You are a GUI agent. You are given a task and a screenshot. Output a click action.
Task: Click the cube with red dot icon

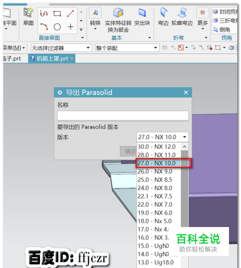coord(210,48)
